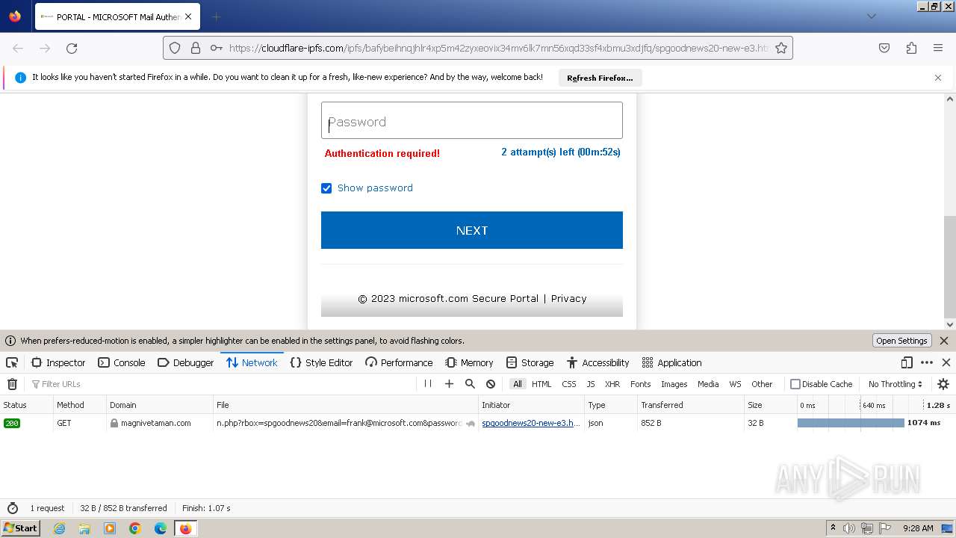Switch to the Debugger tab
Image resolution: width=956 pixels, height=538 pixels.
[185, 362]
